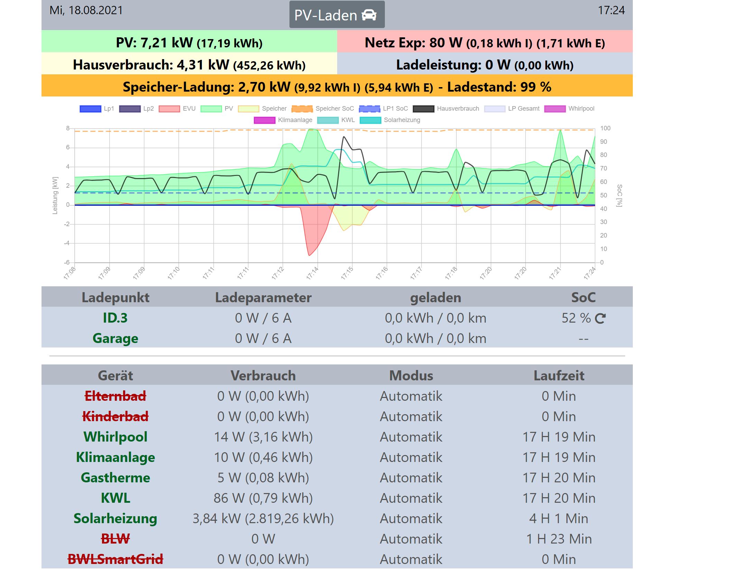Enable the struck-through Elternbad device
Image resolution: width=749 pixels, height=584 pixels.
tap(115, 396)
